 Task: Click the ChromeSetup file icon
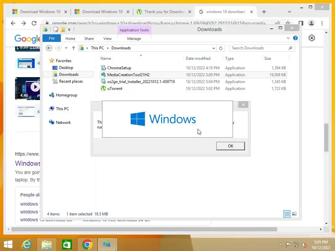coord(103,68)
